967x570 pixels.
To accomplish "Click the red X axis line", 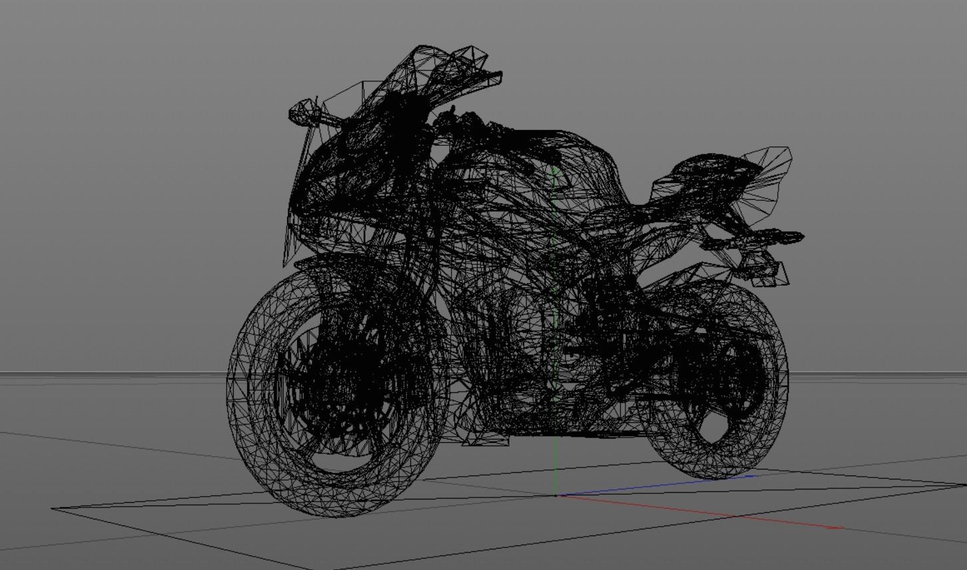I will point(699,512).
